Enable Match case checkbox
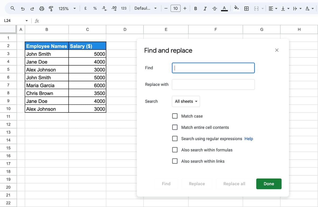This screenshot has height=207, width=318. (x=175, y=116)
